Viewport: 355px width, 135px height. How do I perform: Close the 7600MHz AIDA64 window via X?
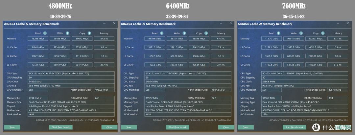coord(348,24)
